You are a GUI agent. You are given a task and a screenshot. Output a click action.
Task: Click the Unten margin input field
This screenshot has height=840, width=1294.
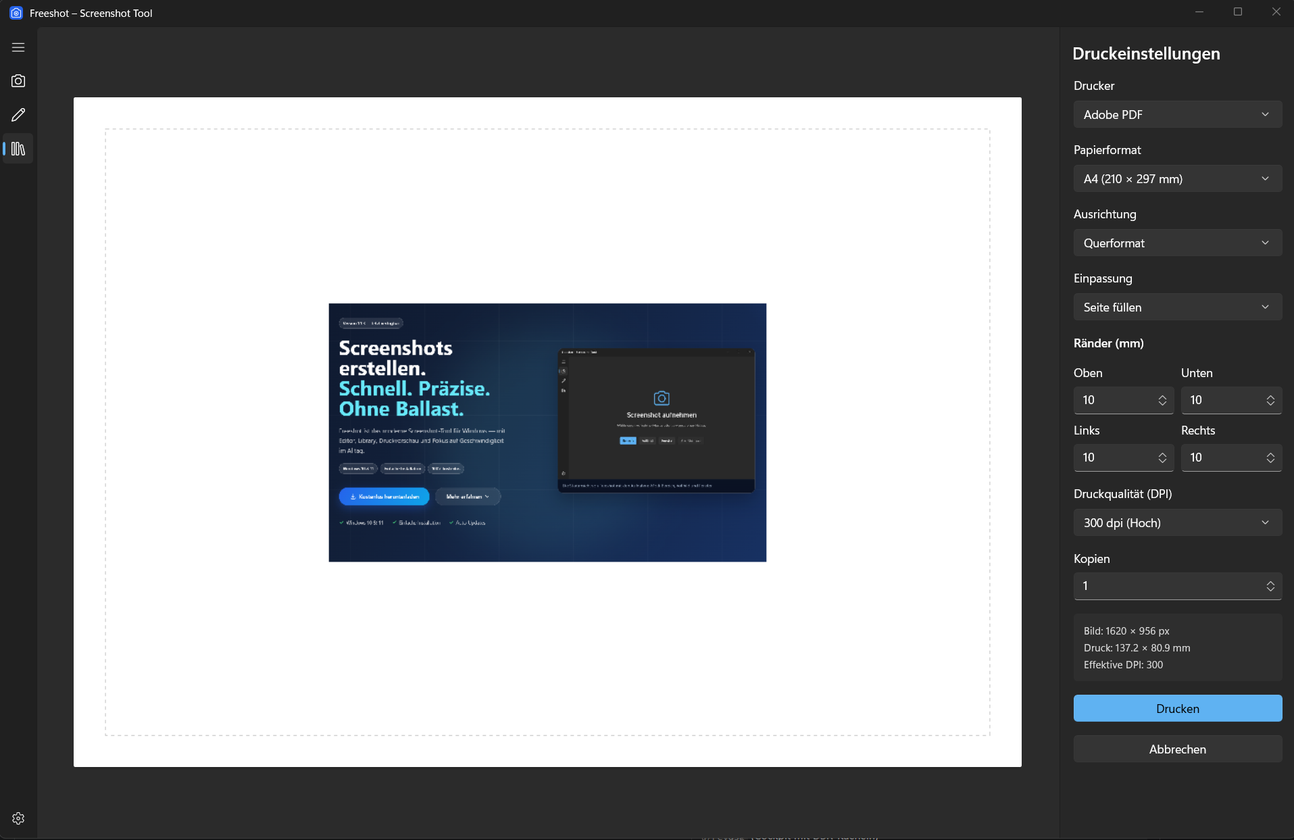coord(1230,400)
